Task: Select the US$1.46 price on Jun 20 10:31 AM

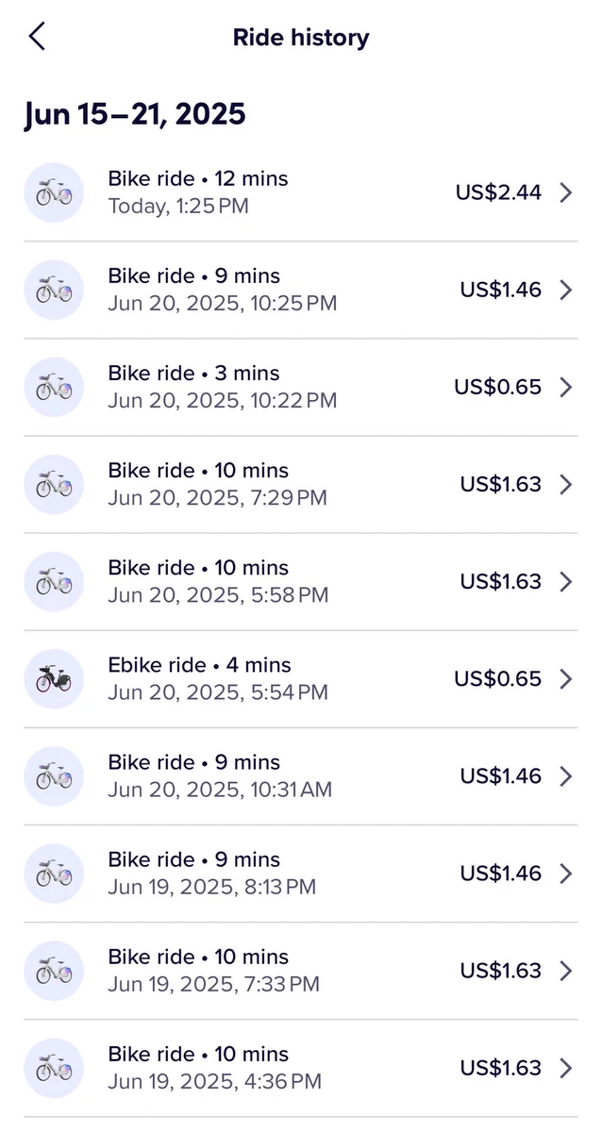Action: (x=501, y=775)
